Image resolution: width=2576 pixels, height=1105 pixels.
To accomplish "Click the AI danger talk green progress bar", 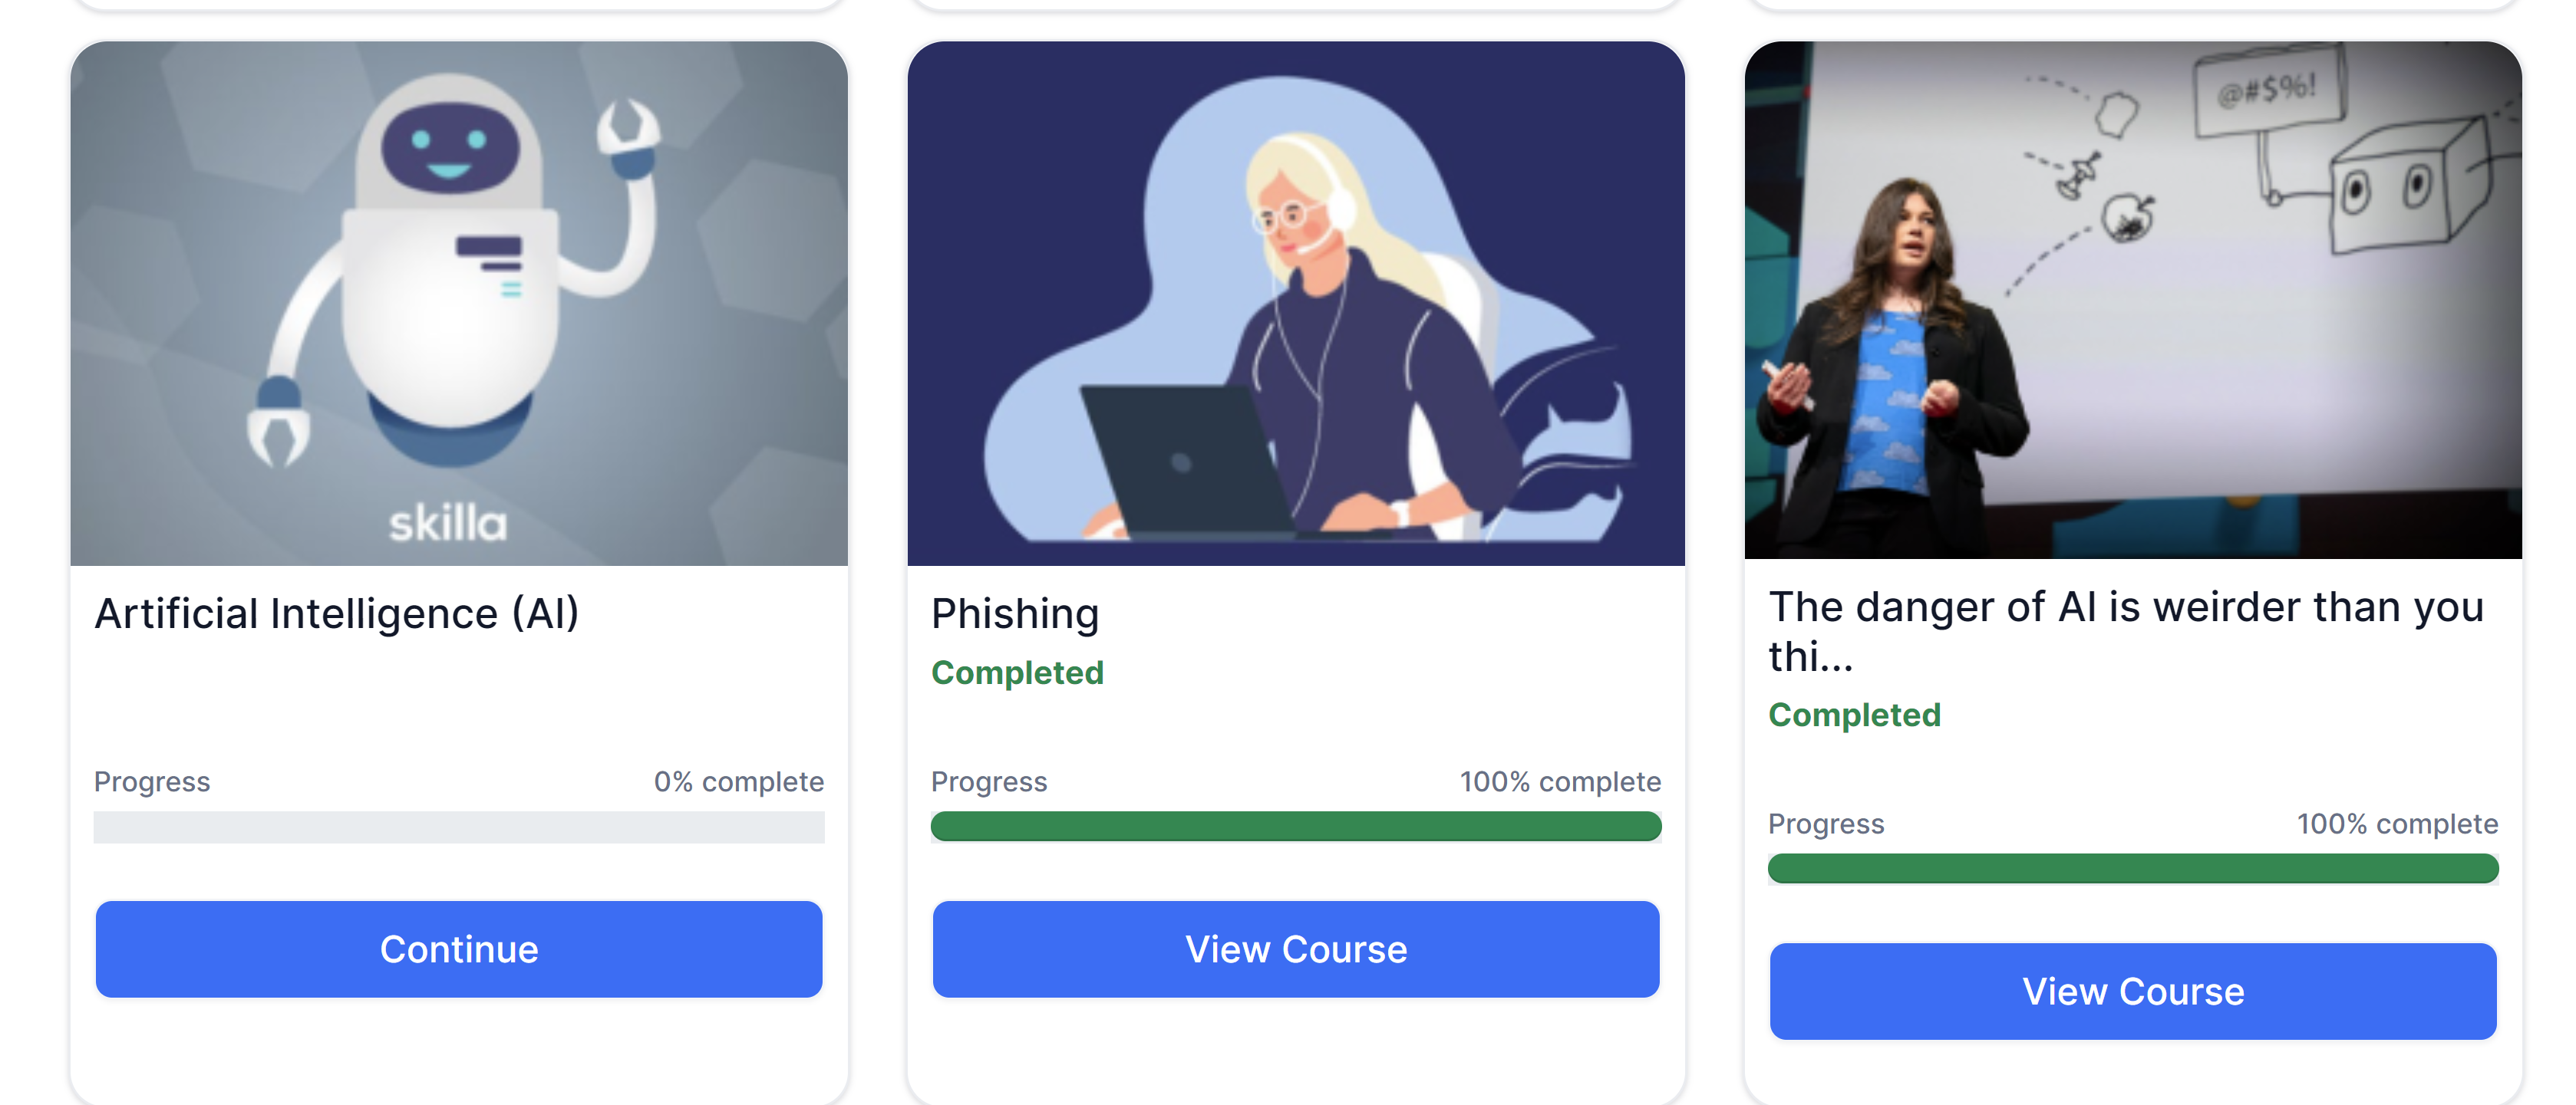I will (x=2133, y=868).
